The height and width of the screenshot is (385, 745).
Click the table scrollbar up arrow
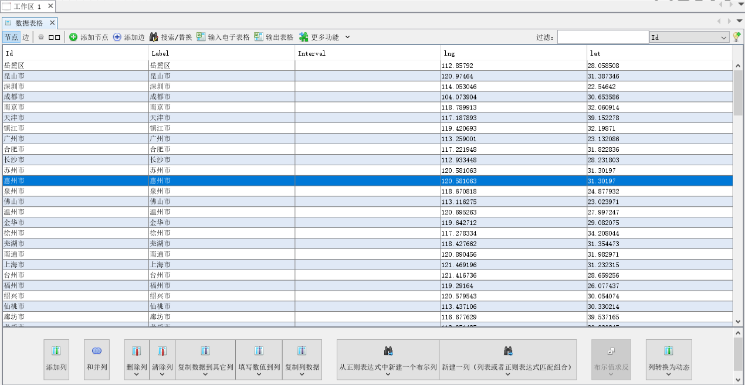(x=738, y=65)
